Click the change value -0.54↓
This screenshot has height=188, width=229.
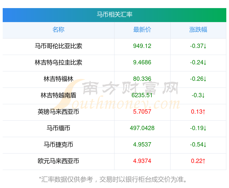click(198, 145)
